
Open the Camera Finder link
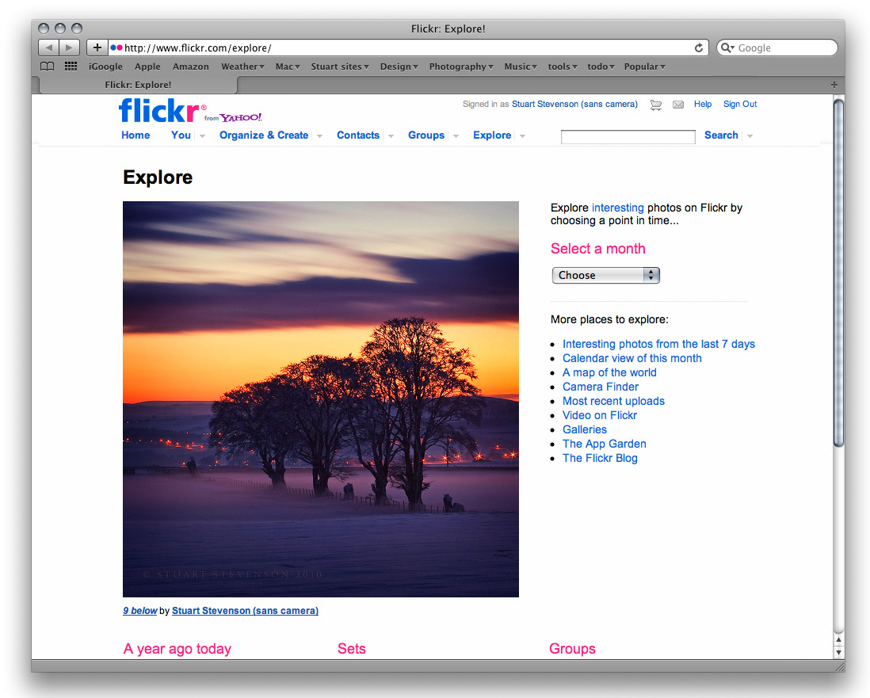coord(600,387)
